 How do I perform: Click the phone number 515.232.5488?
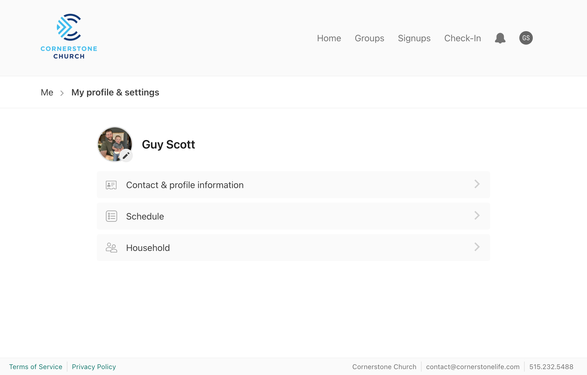pyautogui.click(x=551, y=367)
